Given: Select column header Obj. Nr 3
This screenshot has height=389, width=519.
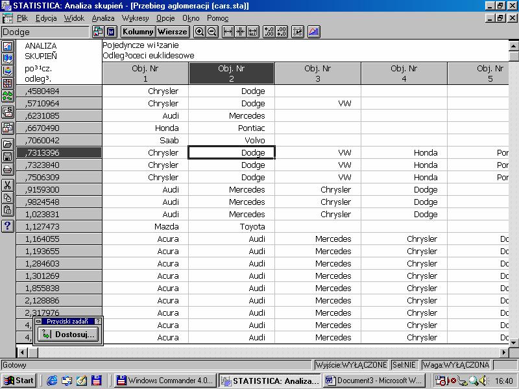Looking at the screenshot, I should coord(318,73).
